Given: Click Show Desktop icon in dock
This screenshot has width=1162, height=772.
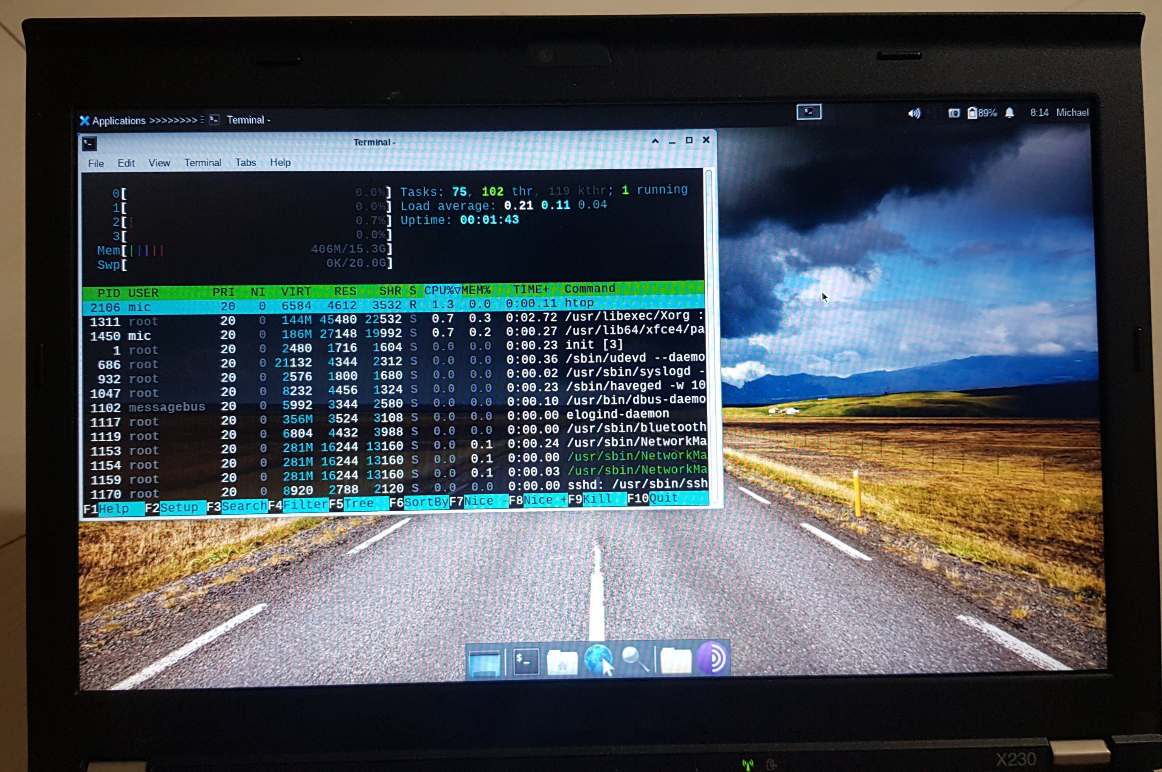Looking at the screenshot, I should click(x=484, y=663).
